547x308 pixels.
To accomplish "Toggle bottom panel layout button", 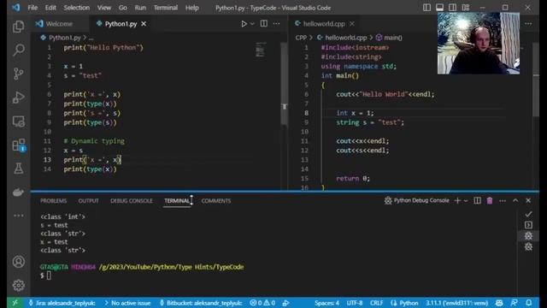I will coord(439,8).
